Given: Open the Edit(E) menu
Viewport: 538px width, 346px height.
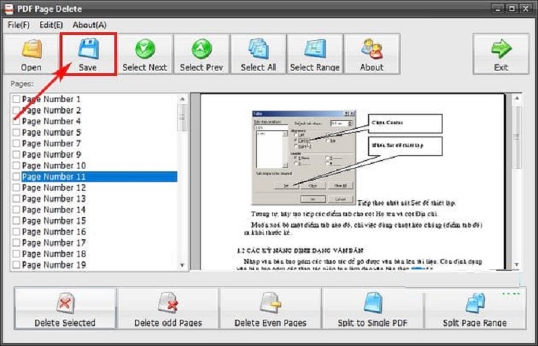Looking at the screenshot, I should tap(50, 25).
